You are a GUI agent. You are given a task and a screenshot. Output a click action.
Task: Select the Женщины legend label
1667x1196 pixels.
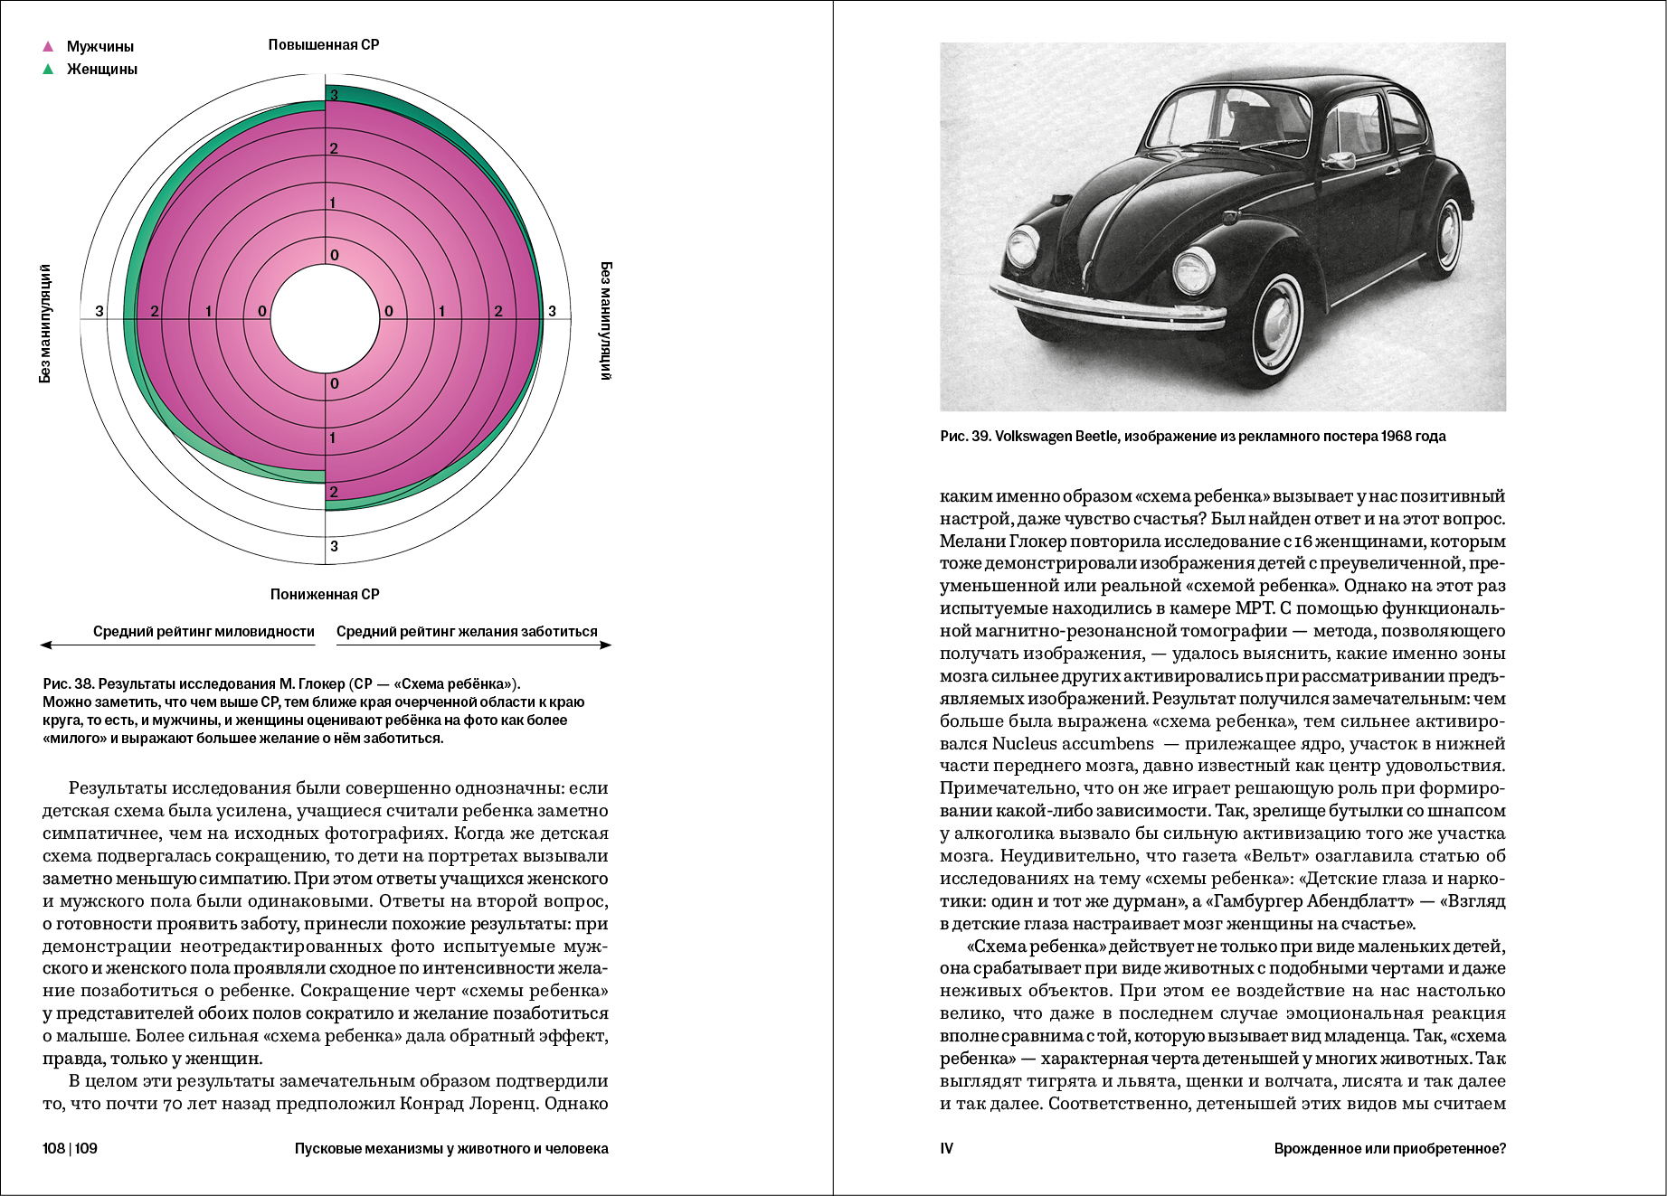(x=102, y=69)
